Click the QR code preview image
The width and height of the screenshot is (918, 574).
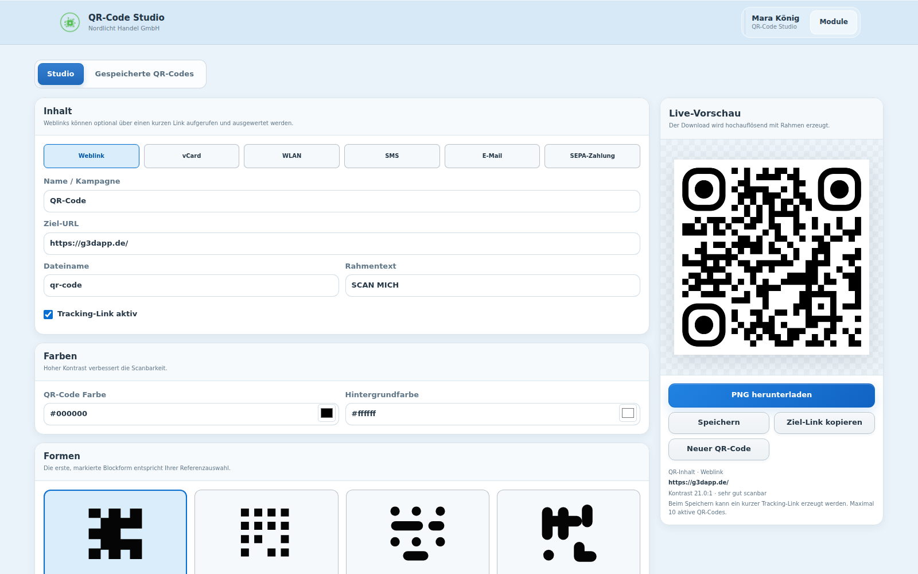(x=772, y=257)
